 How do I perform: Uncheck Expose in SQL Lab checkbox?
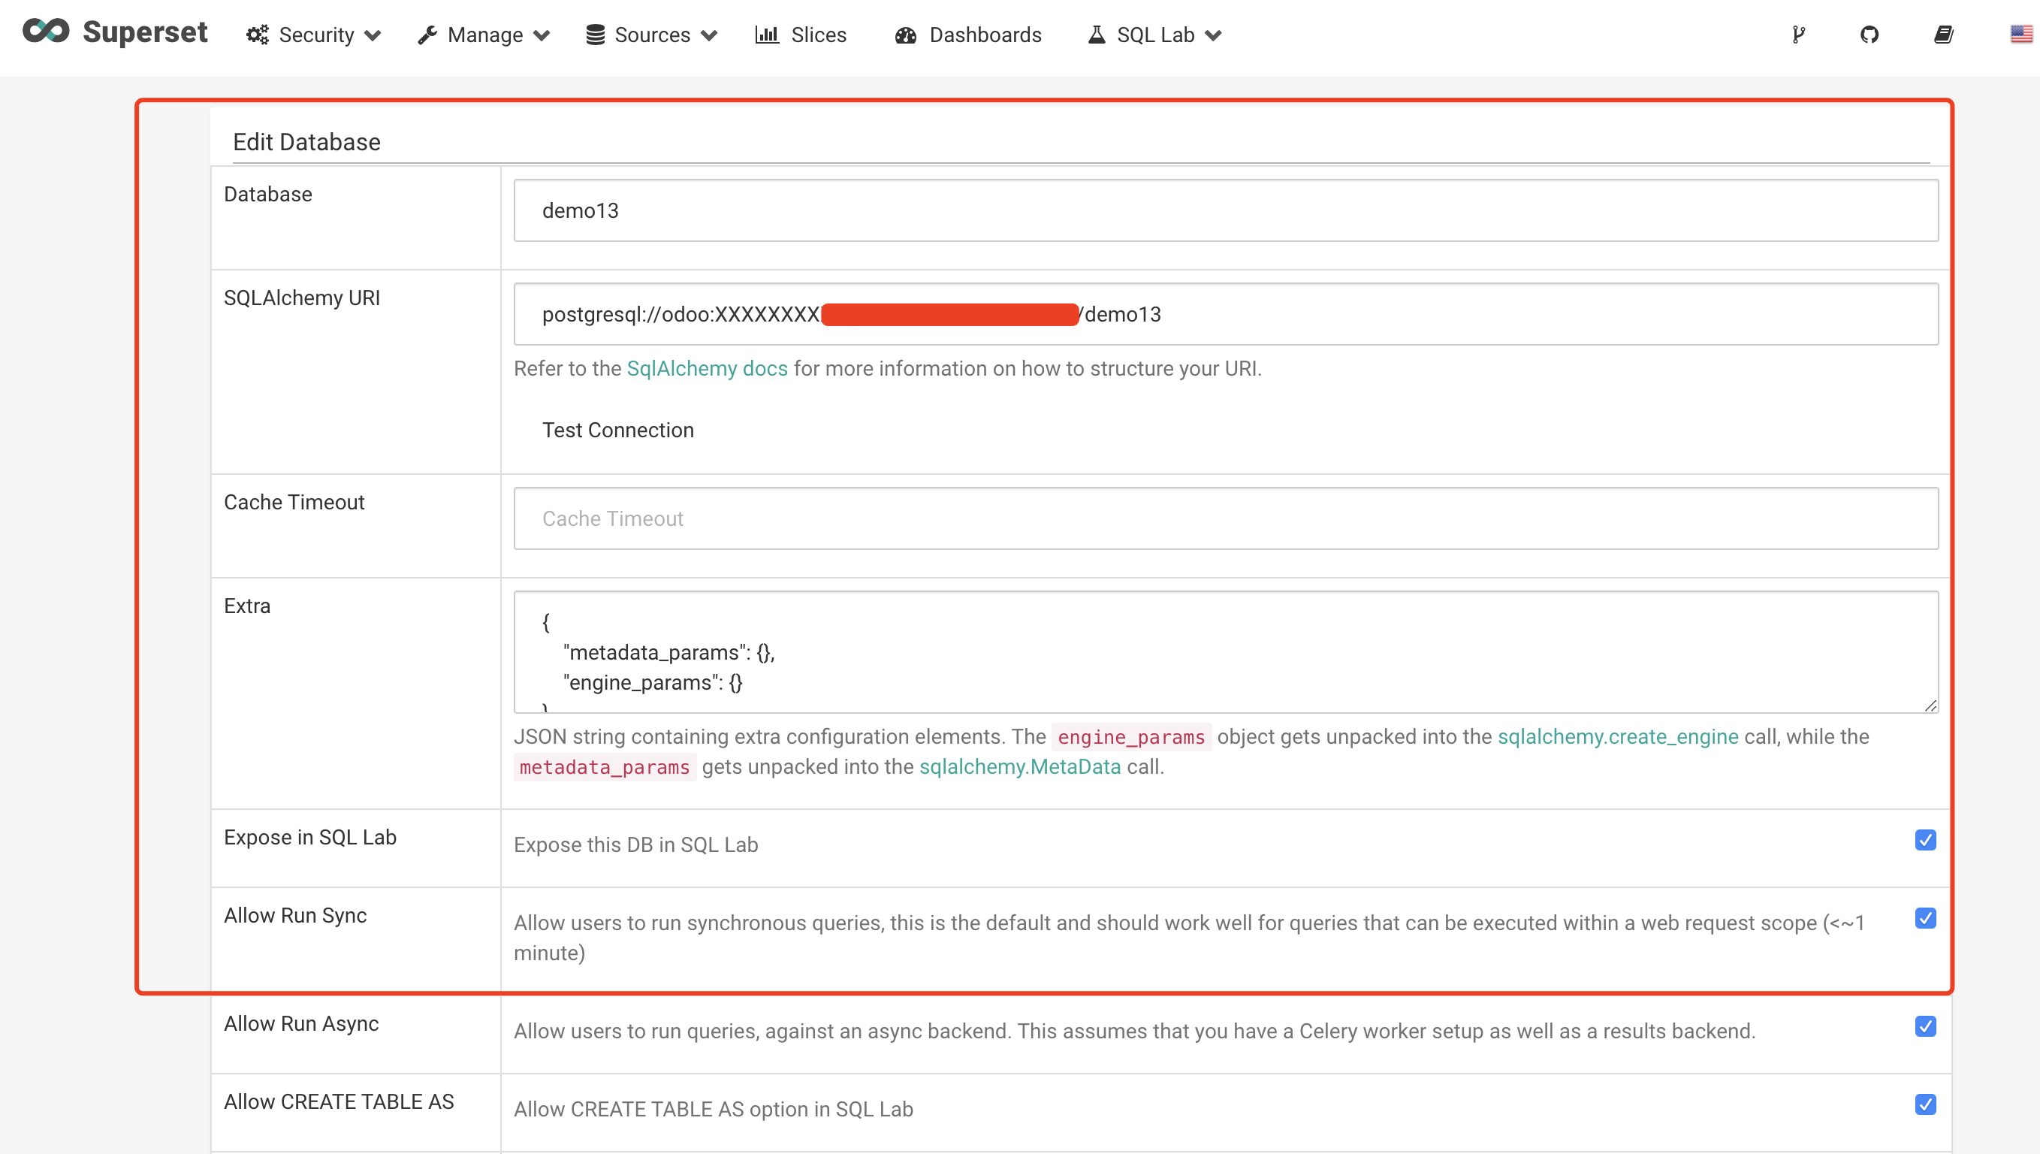[1925, 839]
